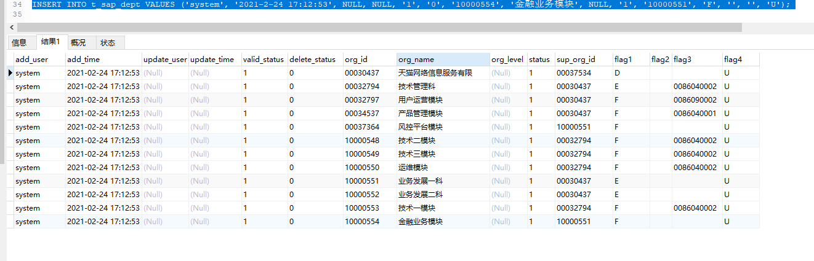Screen dimensions: 814x261
Task: Click the status column header
Action: click(541, 60)
